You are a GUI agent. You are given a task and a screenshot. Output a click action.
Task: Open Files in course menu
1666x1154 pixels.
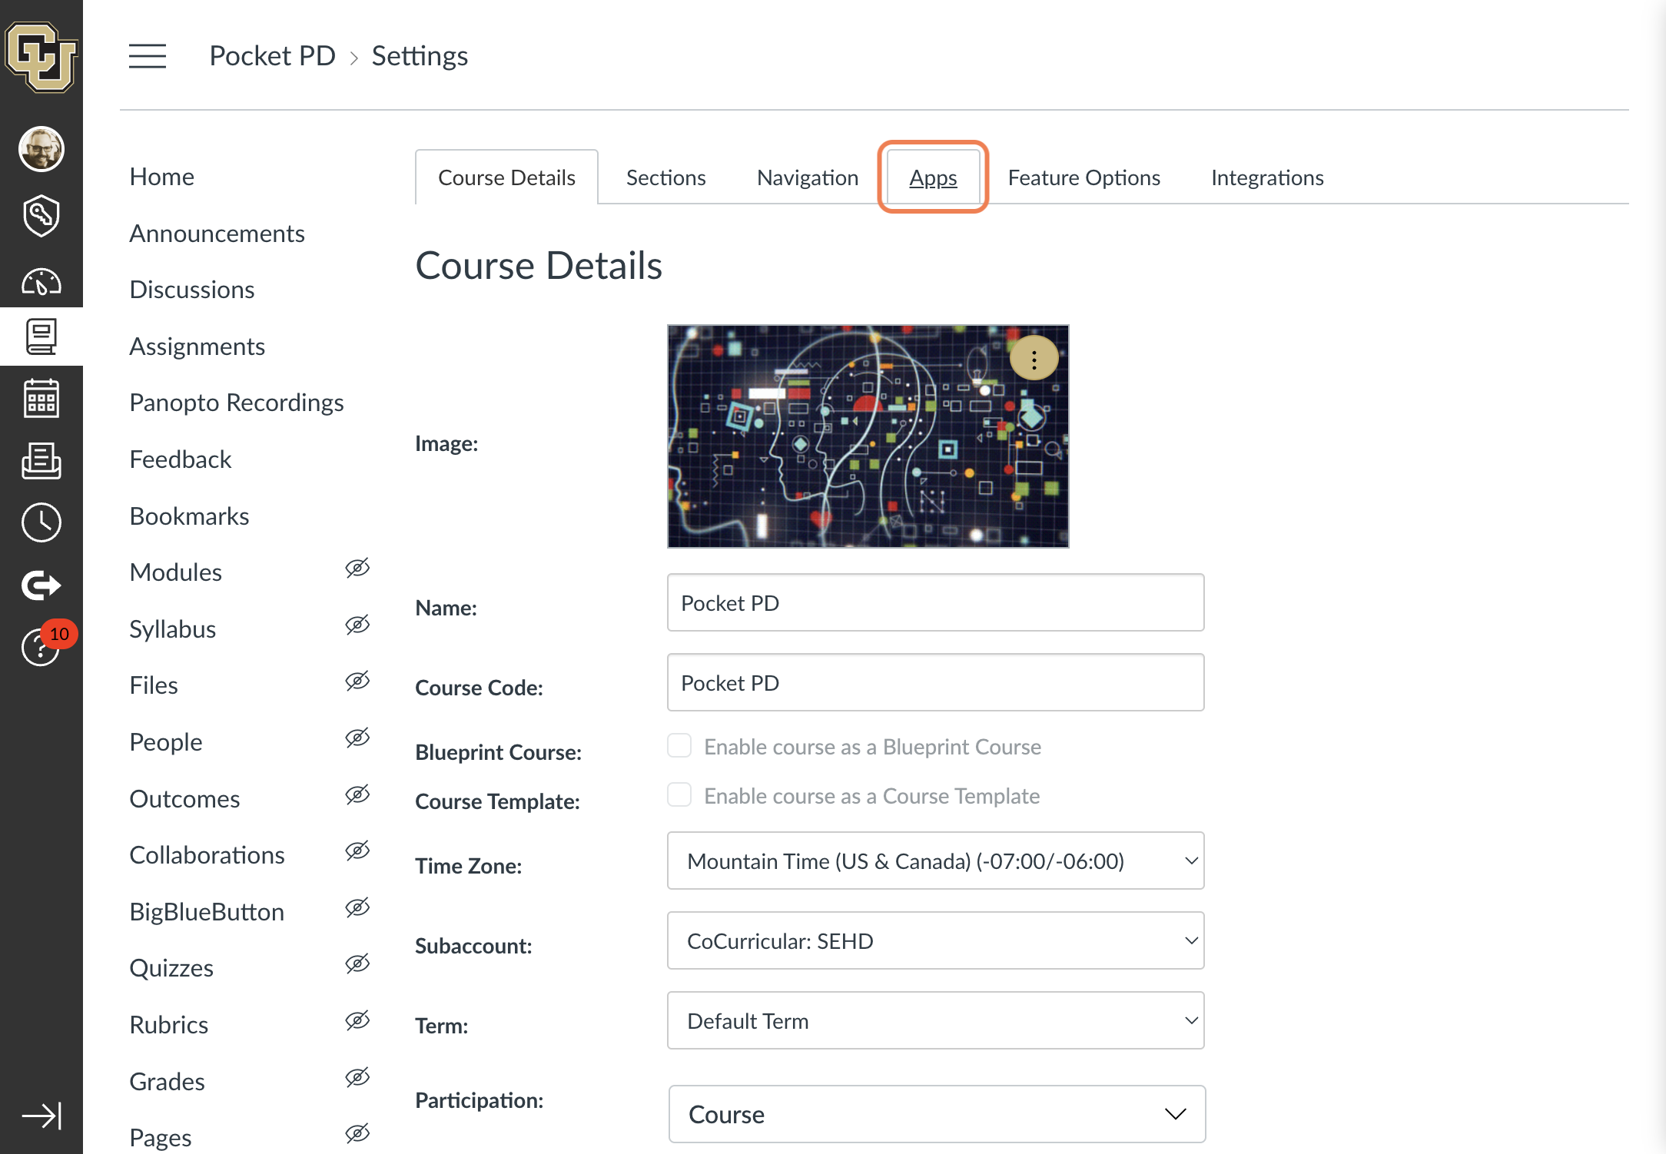[x=153, y=685]
